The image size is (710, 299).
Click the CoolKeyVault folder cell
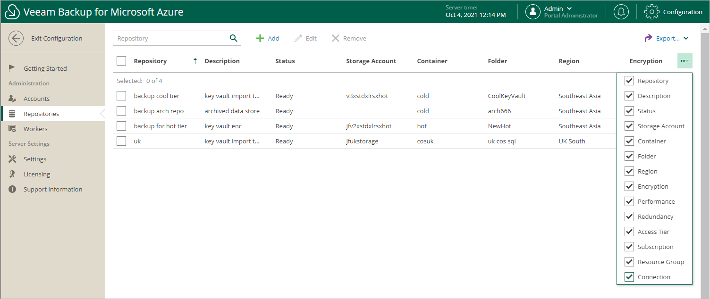507,96
